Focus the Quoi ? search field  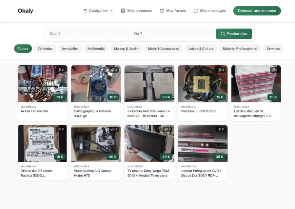tap(88, 34)
